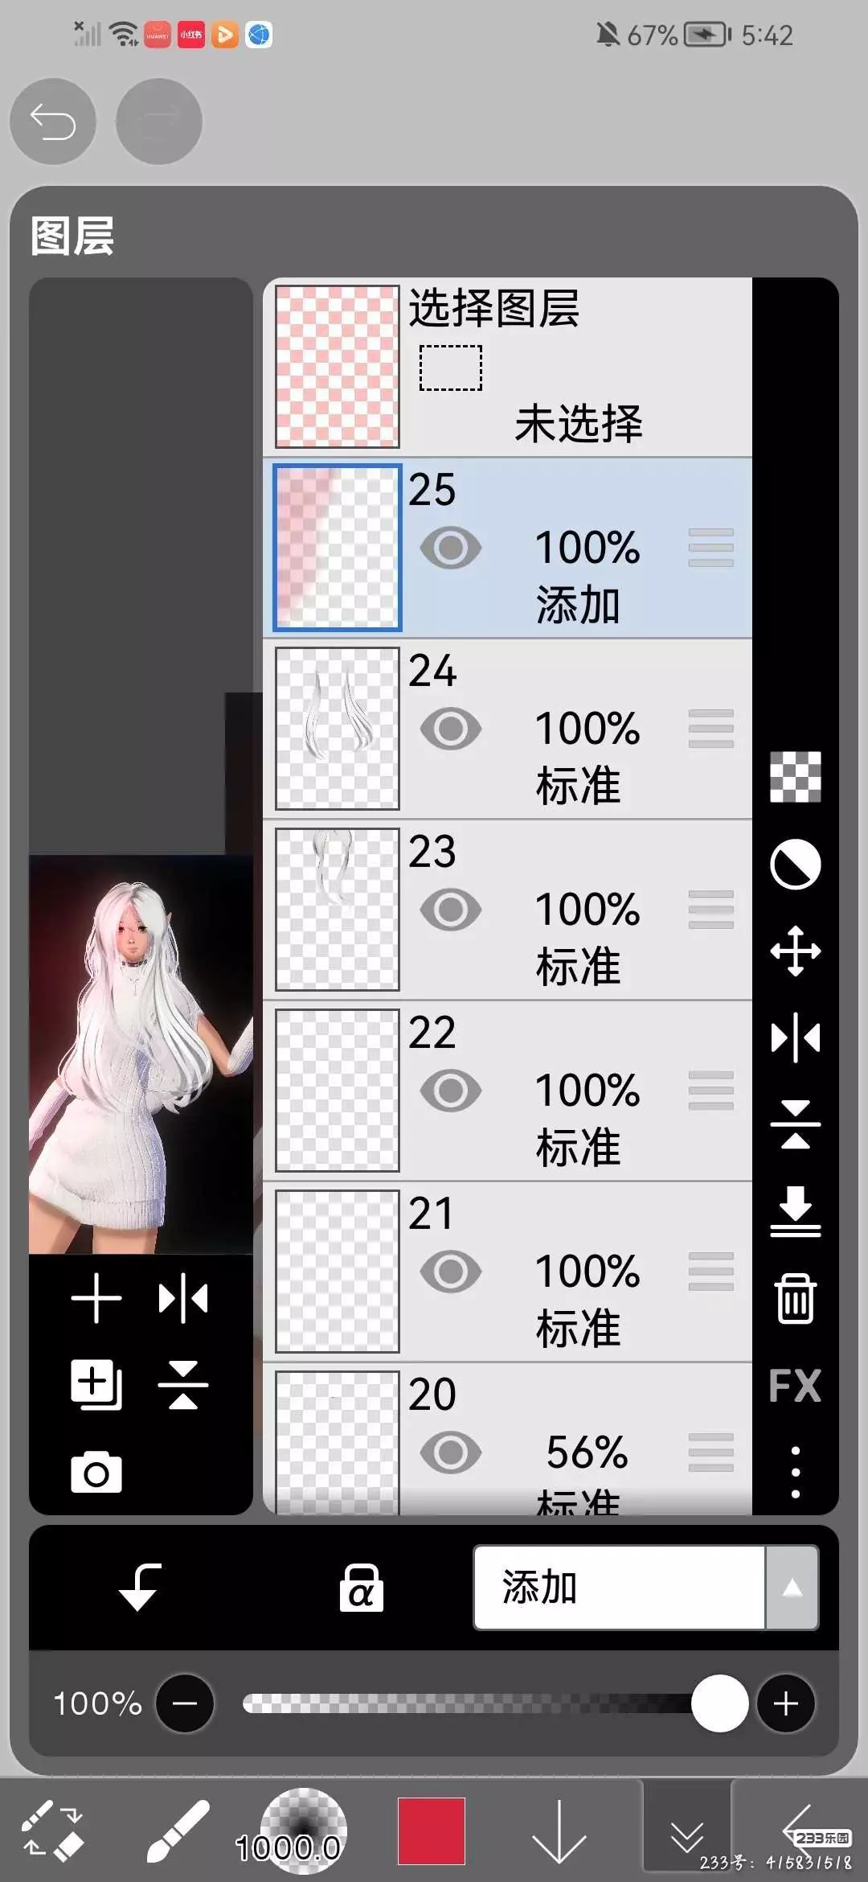
Task: Select layer 20 thumbnail
Action: click(x=338, y=1443)
